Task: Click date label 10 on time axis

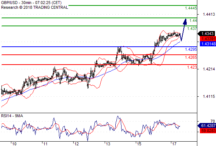Action: point(14,144)
